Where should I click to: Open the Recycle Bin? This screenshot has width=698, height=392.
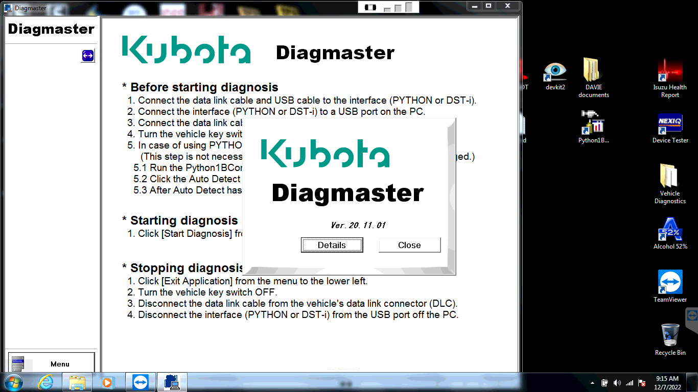pyautogui.click(x=670, y=339)
